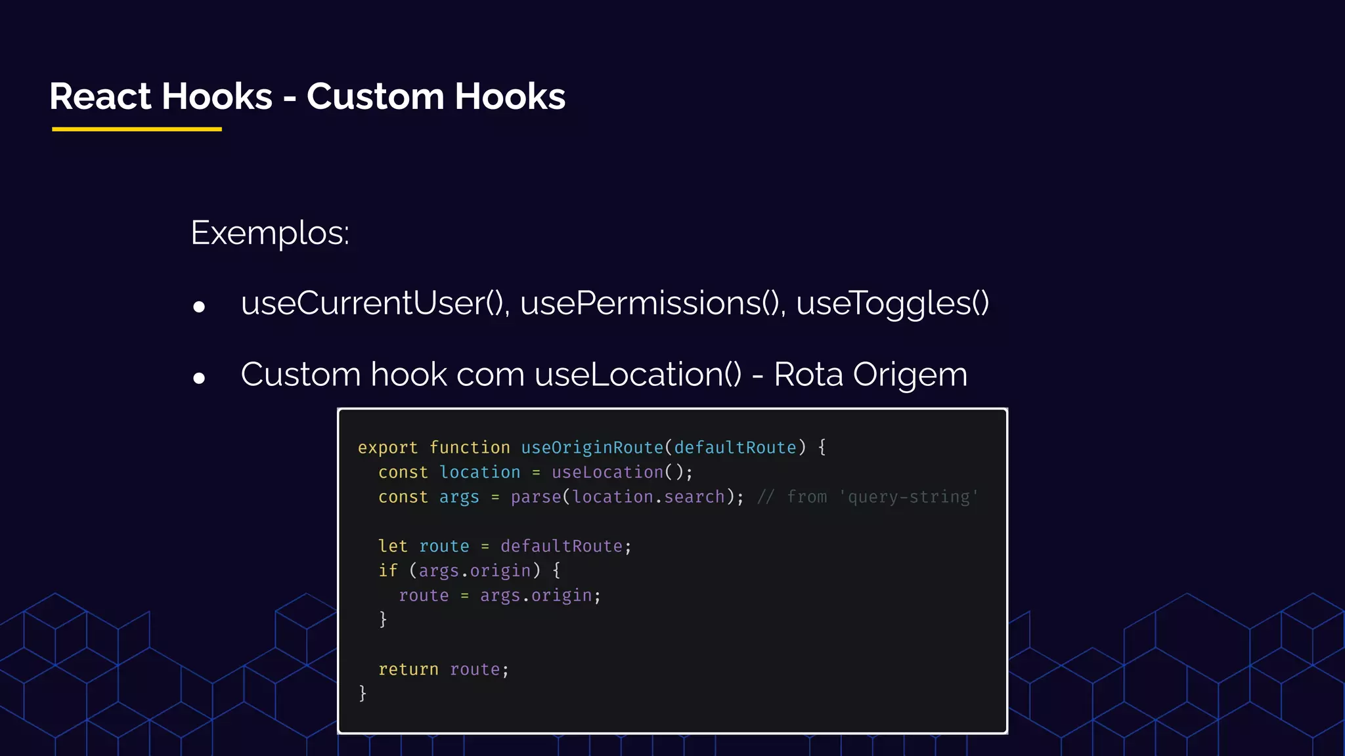The image size is (1345, 756).
Task: Click the comment '// from 'query-string''
Action: click(868, 497)
